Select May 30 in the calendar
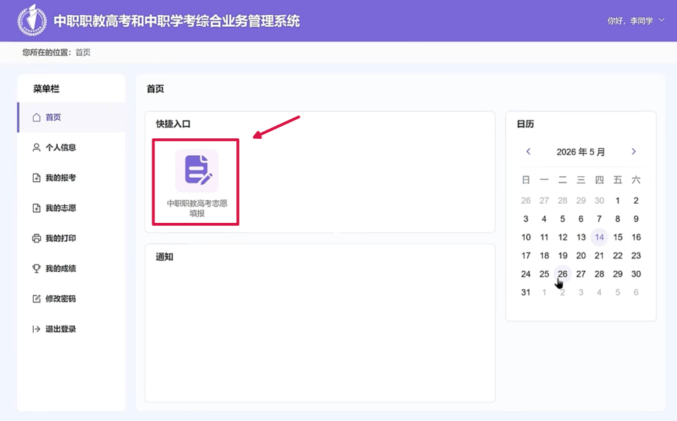 click(x=636, y=274)
